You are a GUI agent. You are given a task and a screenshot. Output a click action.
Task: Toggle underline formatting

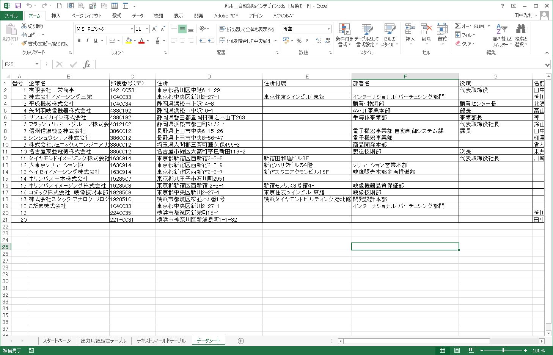tap(96, 41)
